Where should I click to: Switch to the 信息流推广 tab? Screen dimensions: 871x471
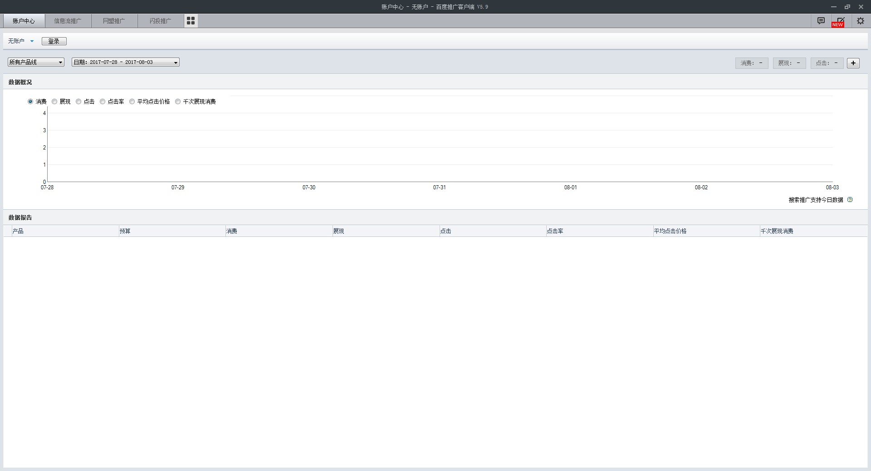(68, 21)
